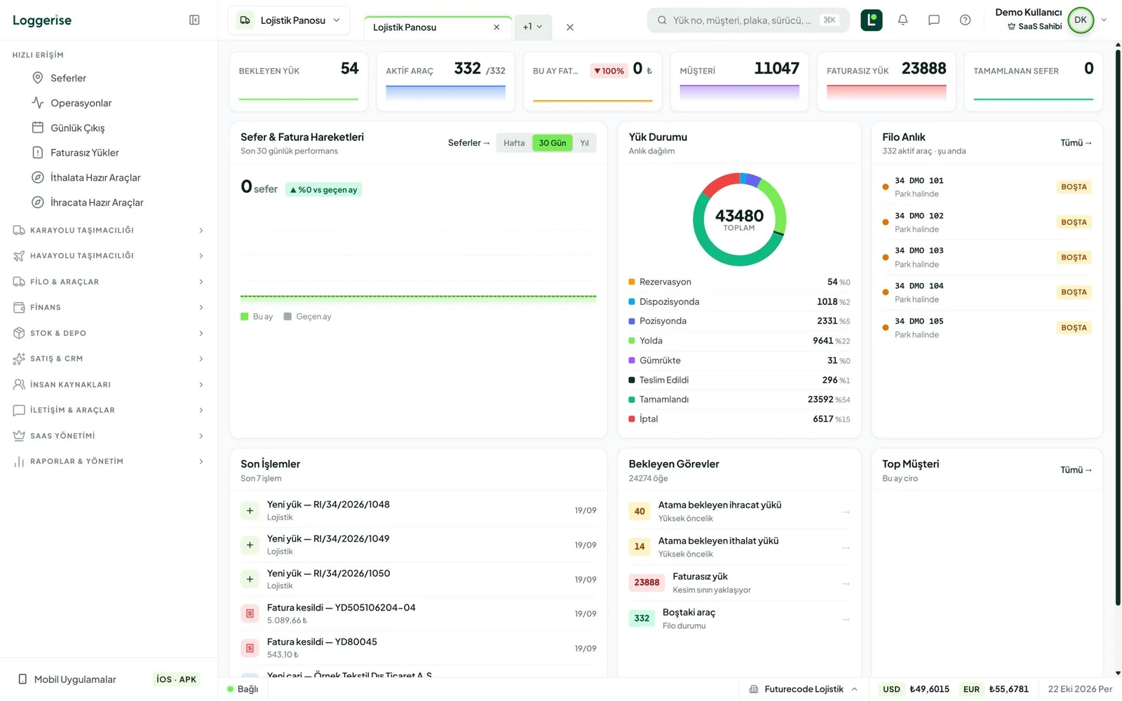The image size is (1122, 701).
Task: Click the SaaS Yönetimi crown icon
Action: (19, 436)
